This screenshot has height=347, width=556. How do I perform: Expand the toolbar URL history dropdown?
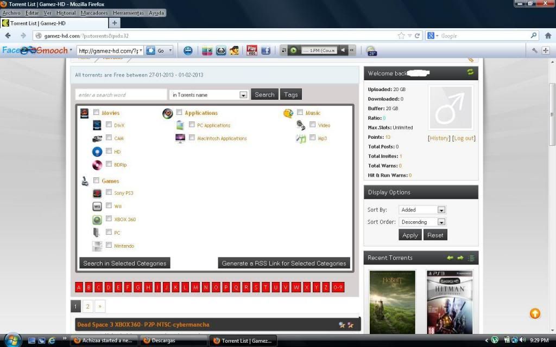(x=141, y=50)
